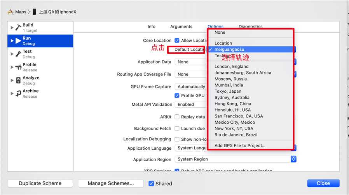Click the Run play icon
The width and height of the screenshot is (349, 195).
(x=18, y=41)
